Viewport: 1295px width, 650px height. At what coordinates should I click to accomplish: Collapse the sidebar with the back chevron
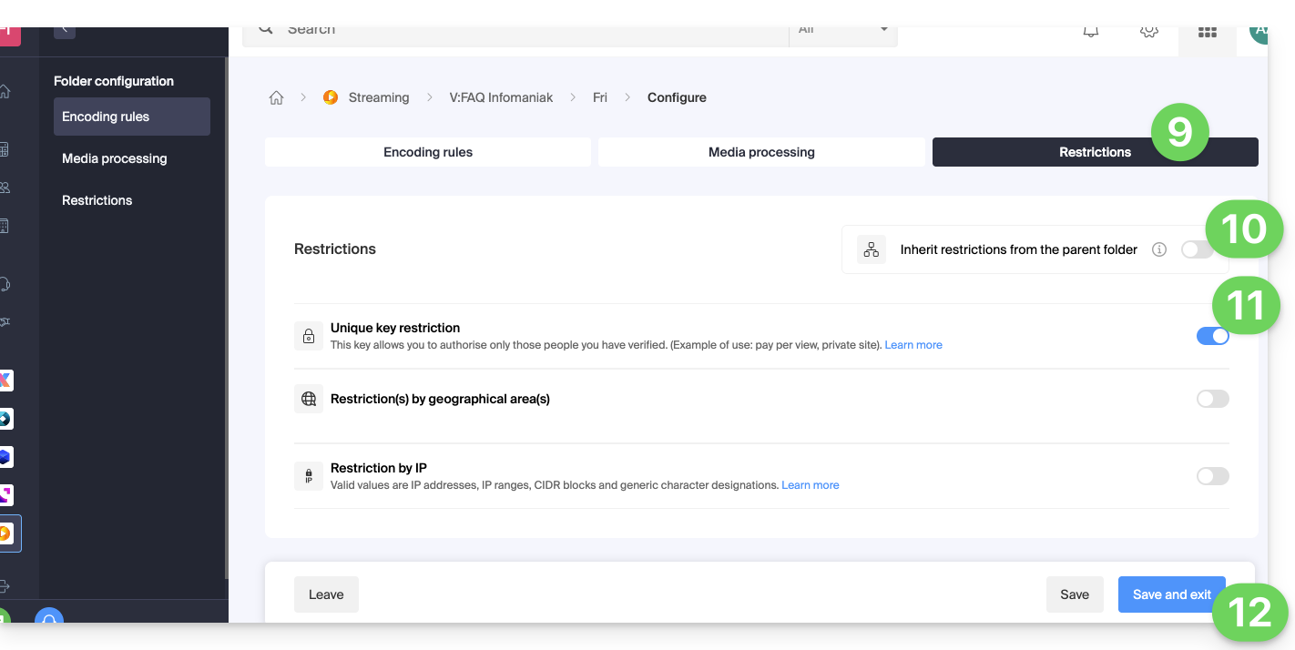coord(64,31)
